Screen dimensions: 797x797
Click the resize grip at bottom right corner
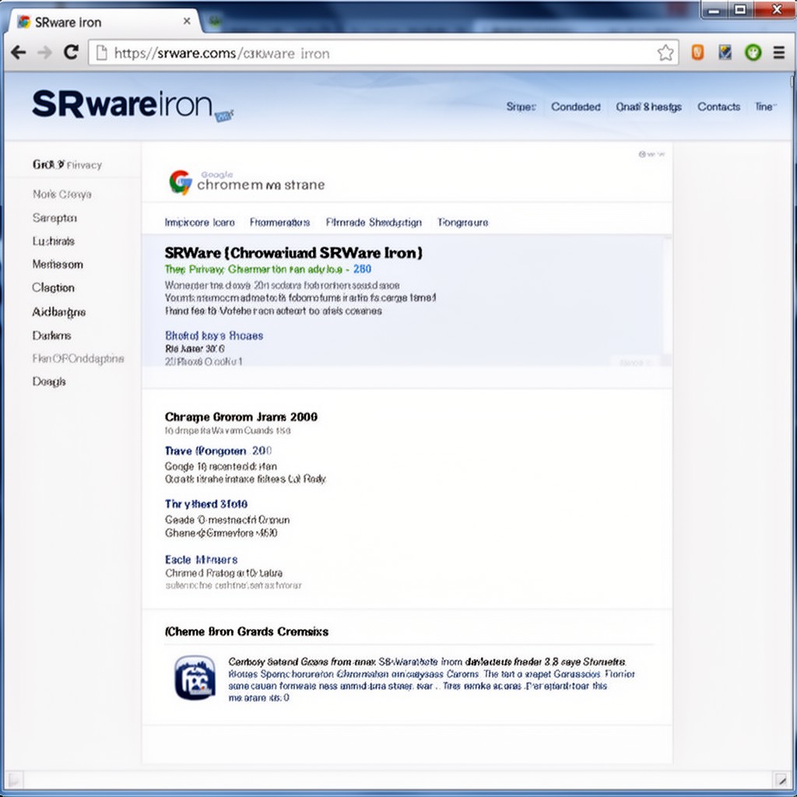tap(780, 780)
